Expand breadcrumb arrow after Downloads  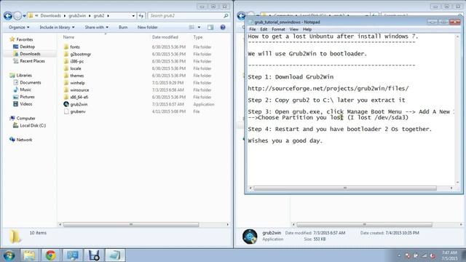[65, 16]
